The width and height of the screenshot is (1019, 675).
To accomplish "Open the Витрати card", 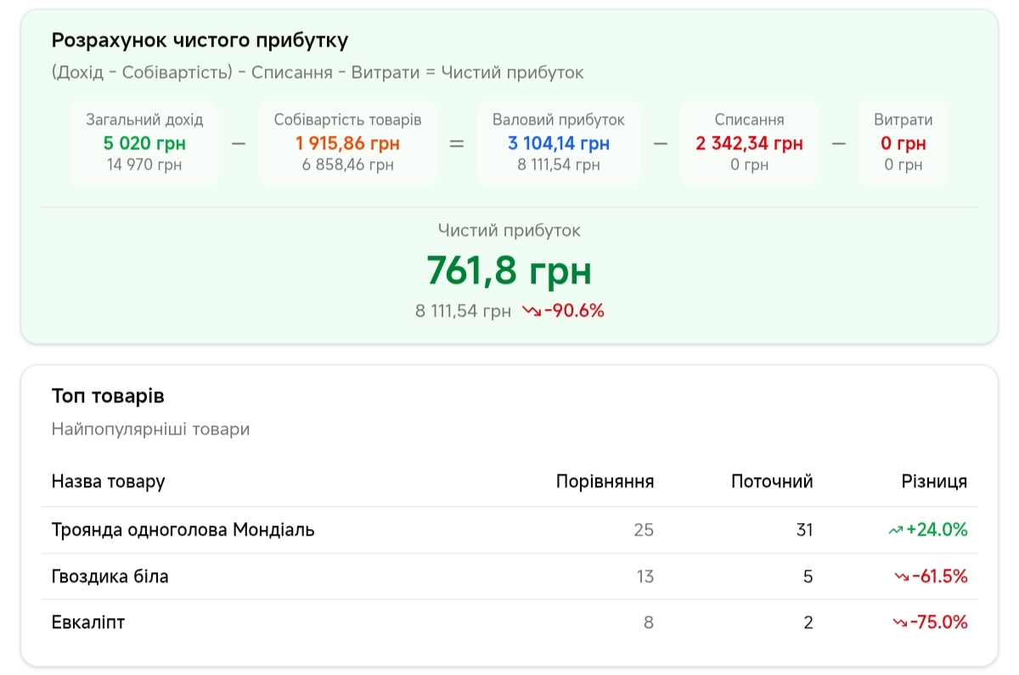I will pos(903,143).
